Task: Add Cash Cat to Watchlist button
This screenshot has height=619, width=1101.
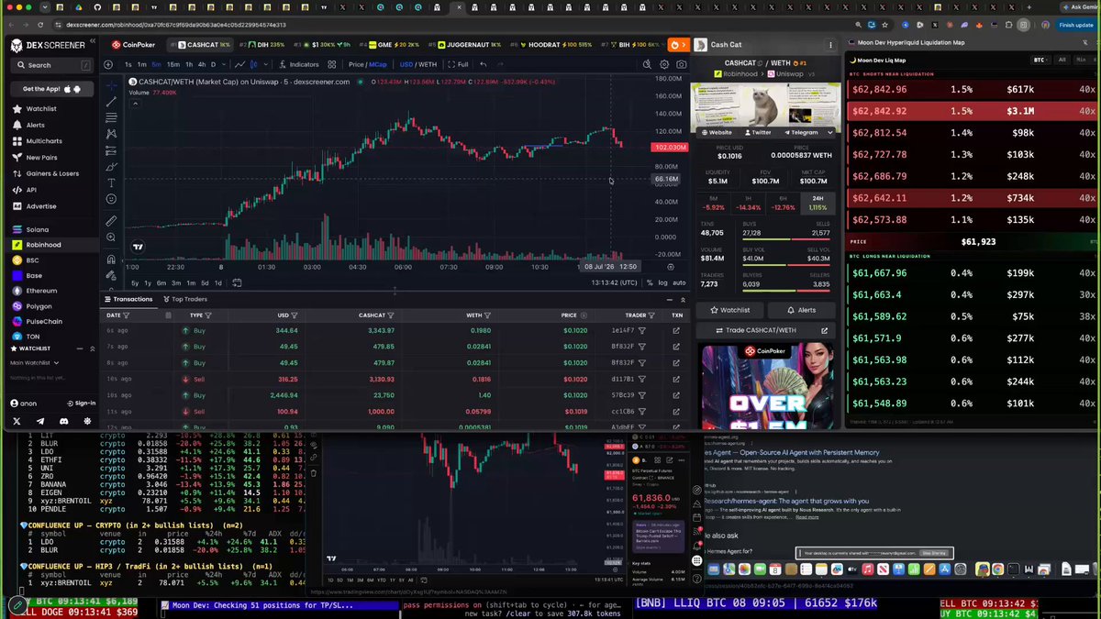Action: click(729, 310)
